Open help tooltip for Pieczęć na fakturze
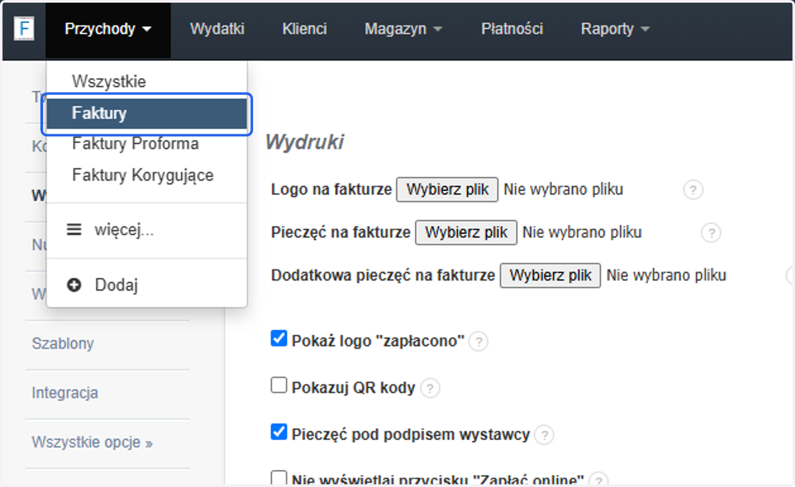The height and width of the screenshot is (487, 795). pos(711,234)
